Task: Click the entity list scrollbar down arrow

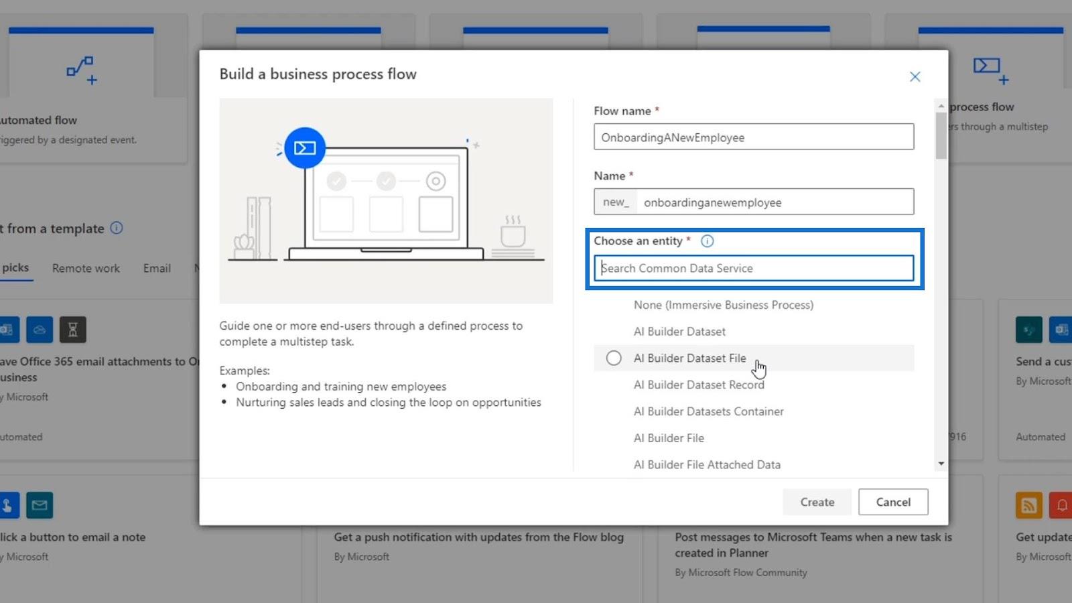Action: 941,464
